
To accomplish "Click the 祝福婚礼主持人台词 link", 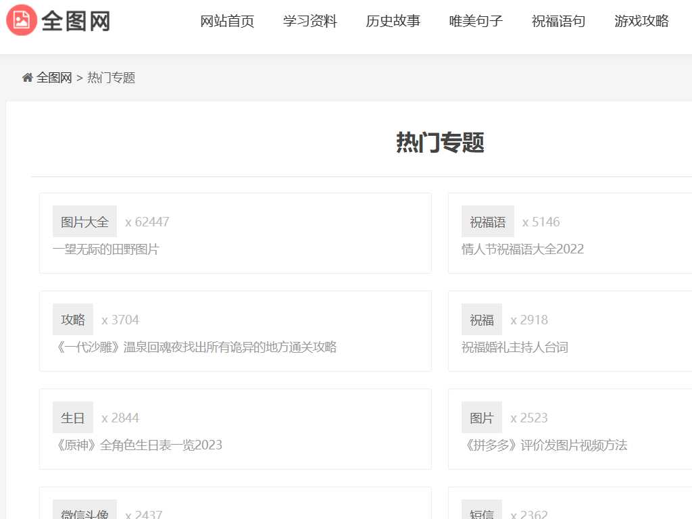I will tap(515, 347).
